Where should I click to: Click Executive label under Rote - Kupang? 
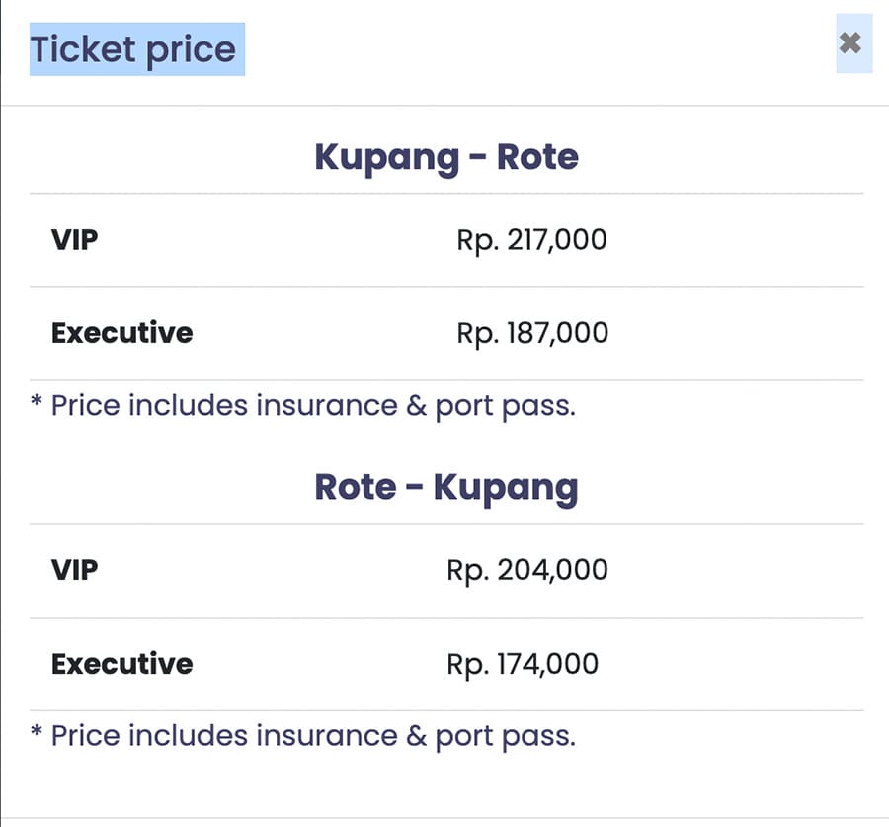click(121, 664)
